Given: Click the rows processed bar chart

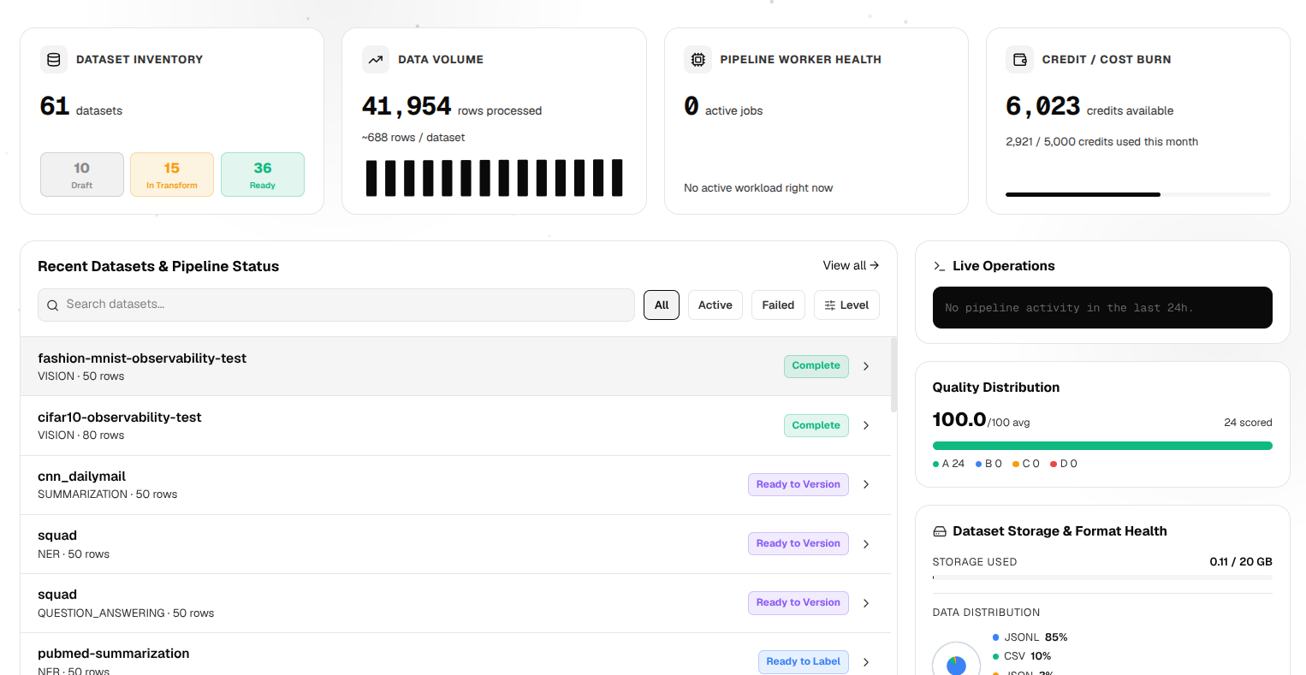Looking at the screenshot, I should click(x=494, y=178).
